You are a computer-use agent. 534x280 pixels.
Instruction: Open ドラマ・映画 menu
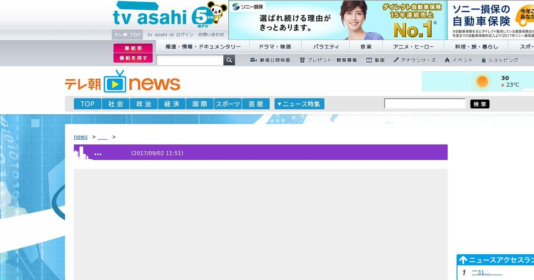[275, 47]
